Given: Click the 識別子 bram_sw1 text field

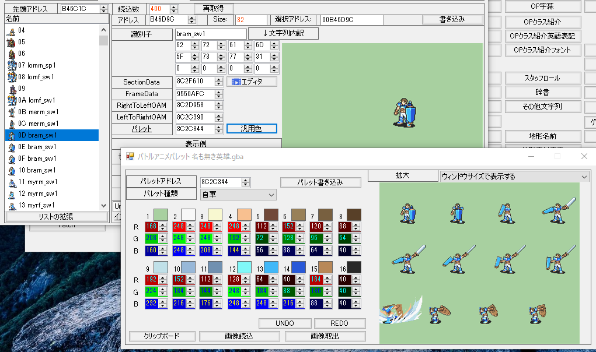Looking at the screenshot, I should coord(211,34).
